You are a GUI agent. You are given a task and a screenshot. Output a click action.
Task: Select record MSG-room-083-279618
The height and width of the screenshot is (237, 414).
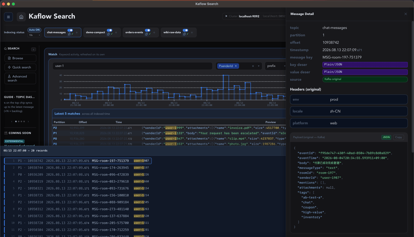pyautogui.click(x=78, y=182)
